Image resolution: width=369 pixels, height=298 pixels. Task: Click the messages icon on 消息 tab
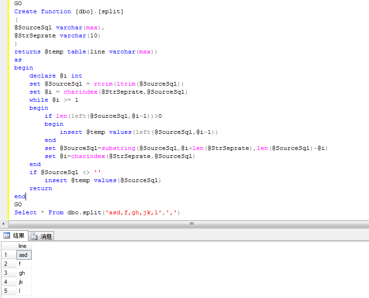[34, 236]
